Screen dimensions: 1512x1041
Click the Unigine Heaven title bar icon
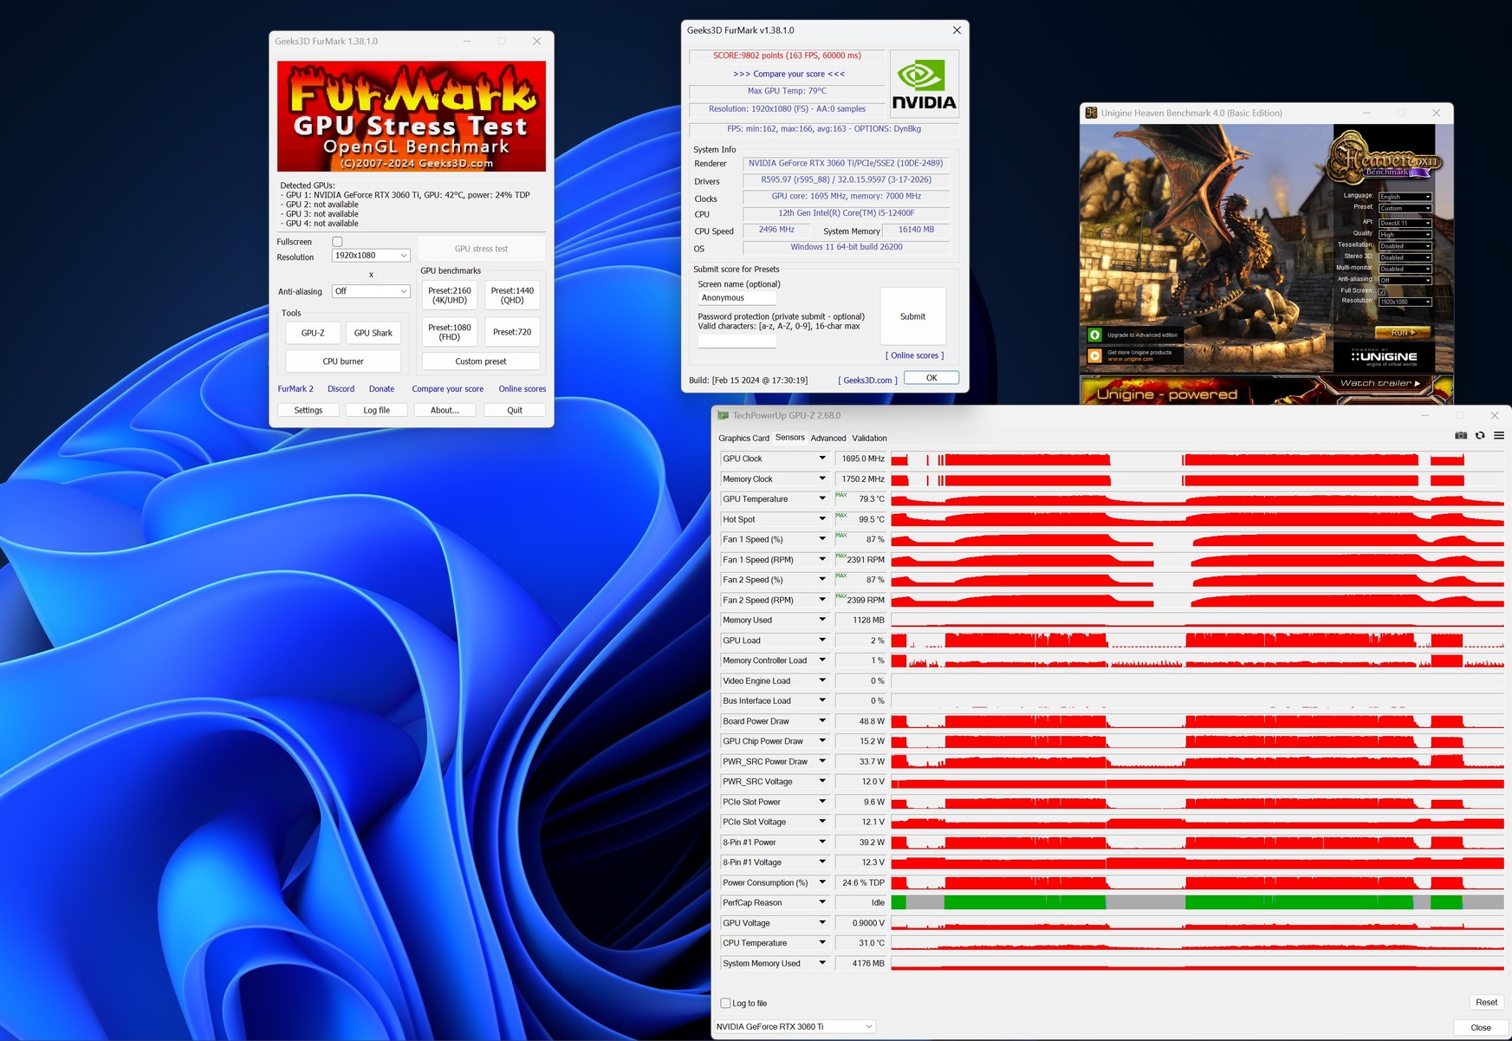pyautogui.click(x=1092, y=113)
